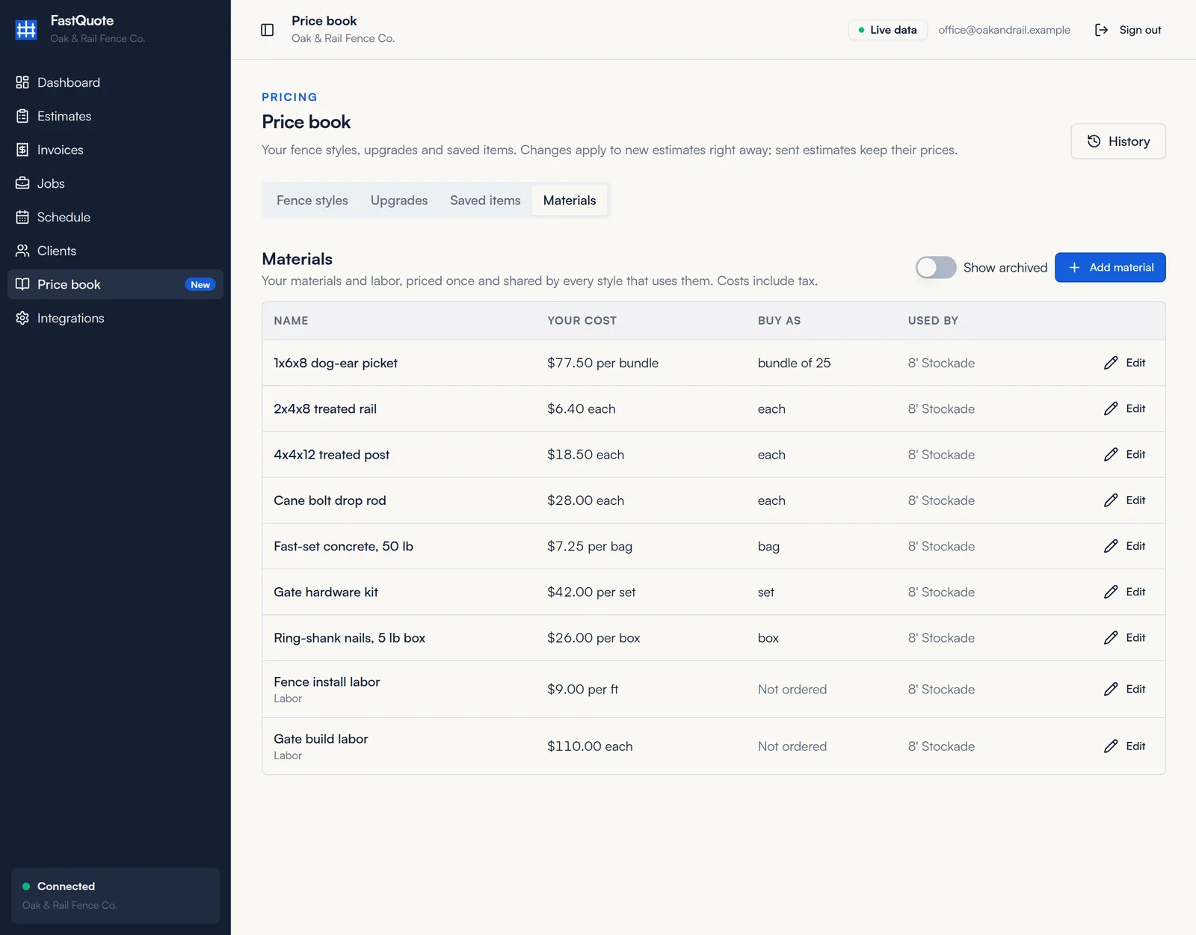Click the New badge on Price book
The image size is (1196, 935).
pyautogui.click(x=200, y=285)
